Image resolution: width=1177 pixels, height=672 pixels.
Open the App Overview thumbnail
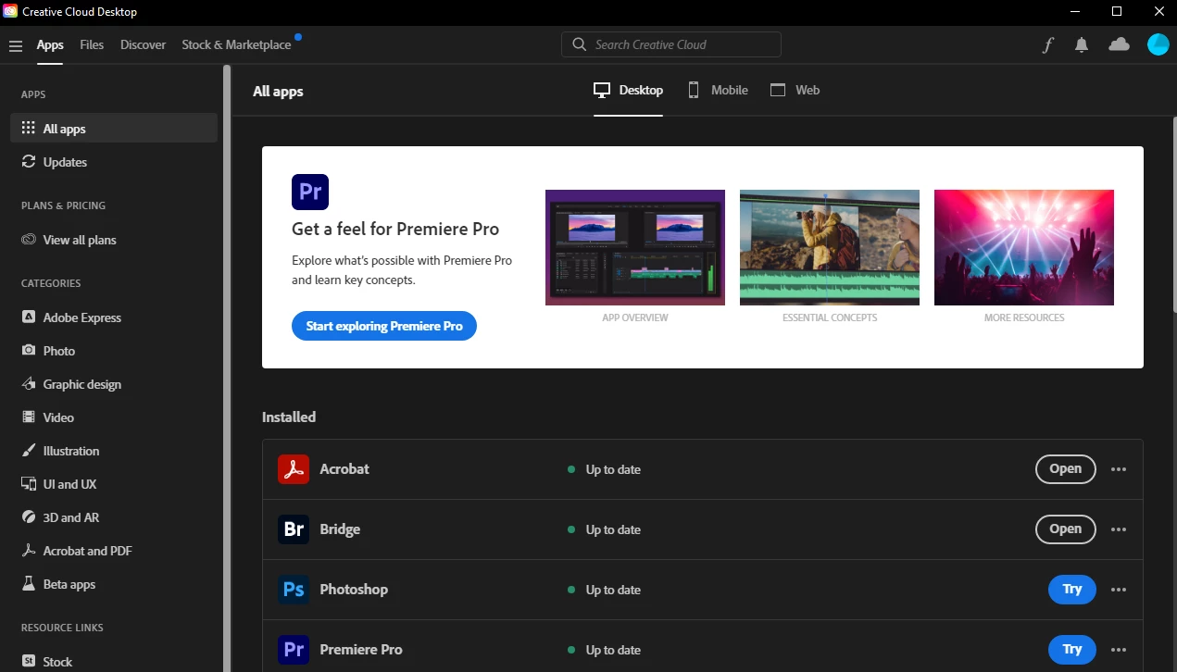pyautogui.click(x=635, y=247)
